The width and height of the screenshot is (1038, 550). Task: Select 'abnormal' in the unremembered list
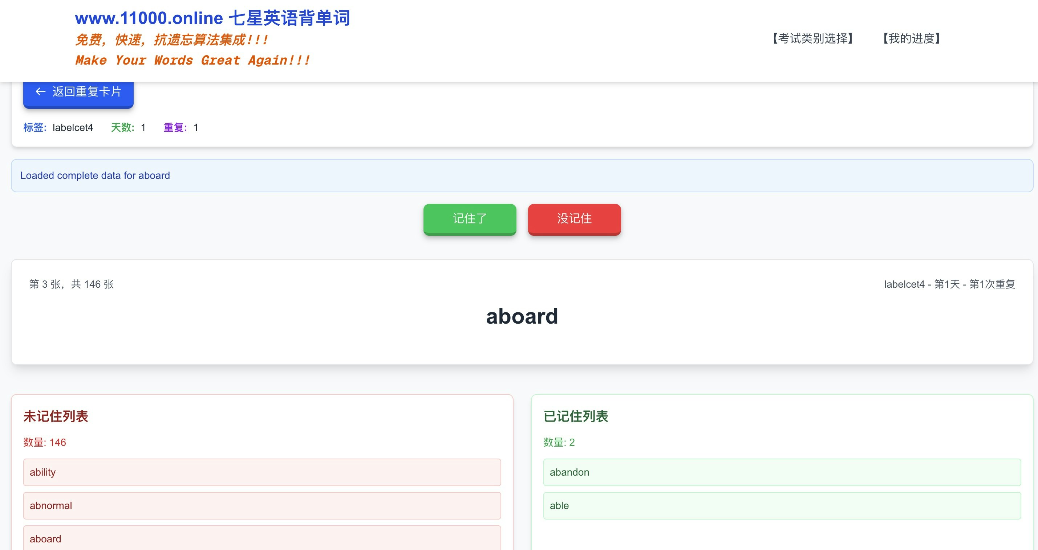[262, 506]
